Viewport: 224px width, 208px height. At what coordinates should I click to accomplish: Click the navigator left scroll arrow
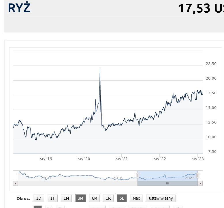16,183
